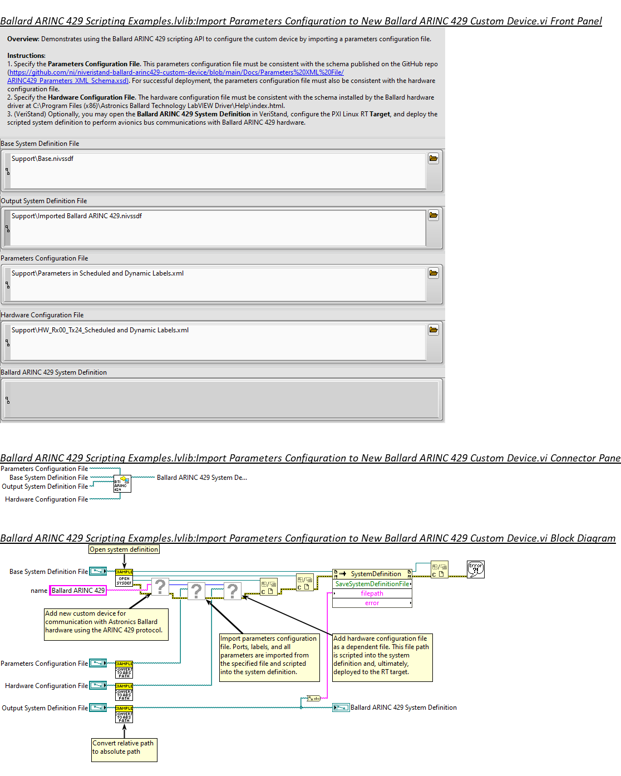Open the file browser for Base System Definition File
The image size is (621, 776).
tap(433, 159)
